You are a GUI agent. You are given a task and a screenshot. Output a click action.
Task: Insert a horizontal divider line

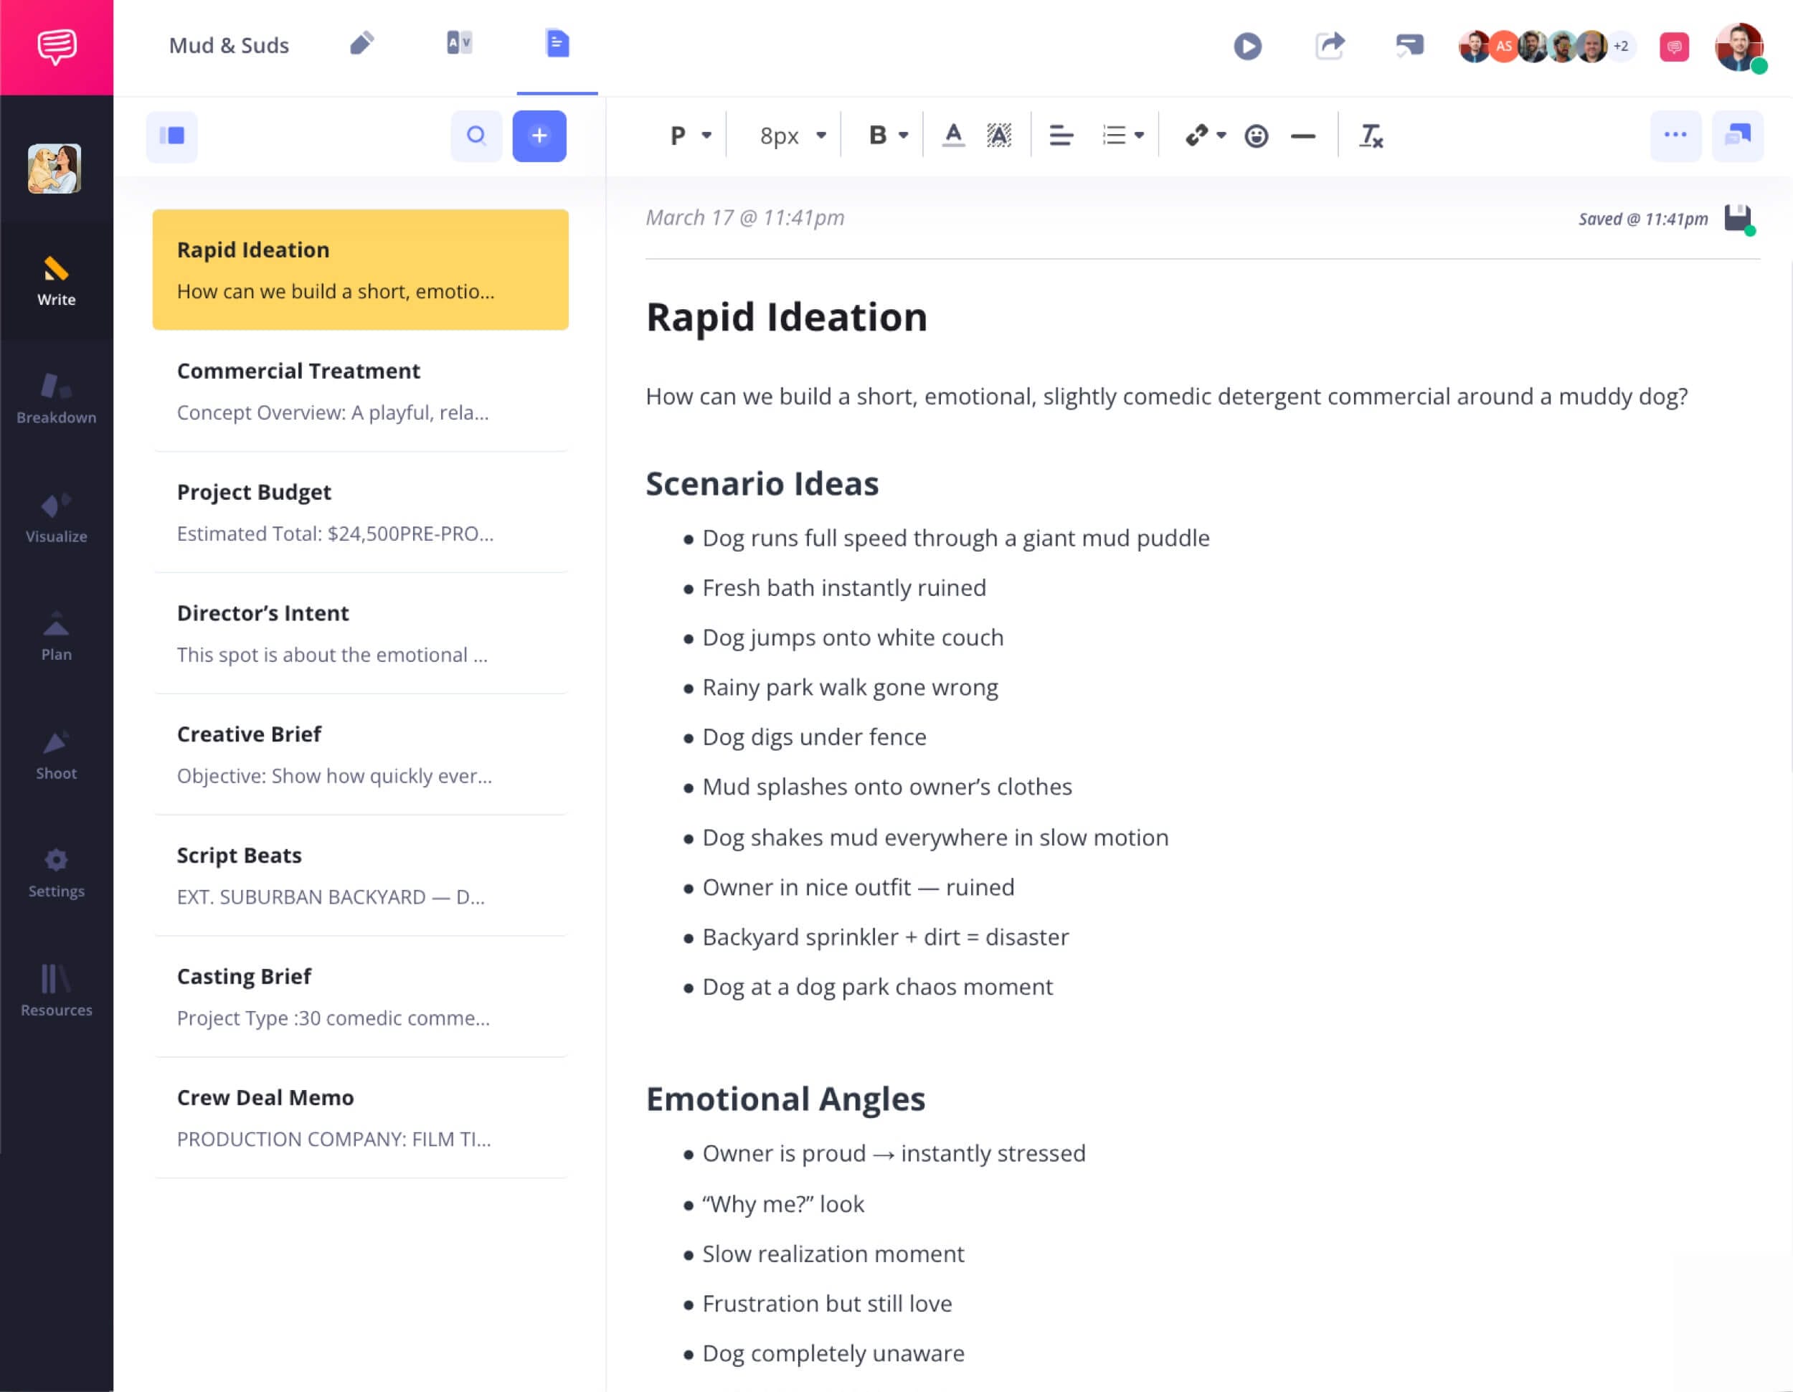[x=1303, y=136]
